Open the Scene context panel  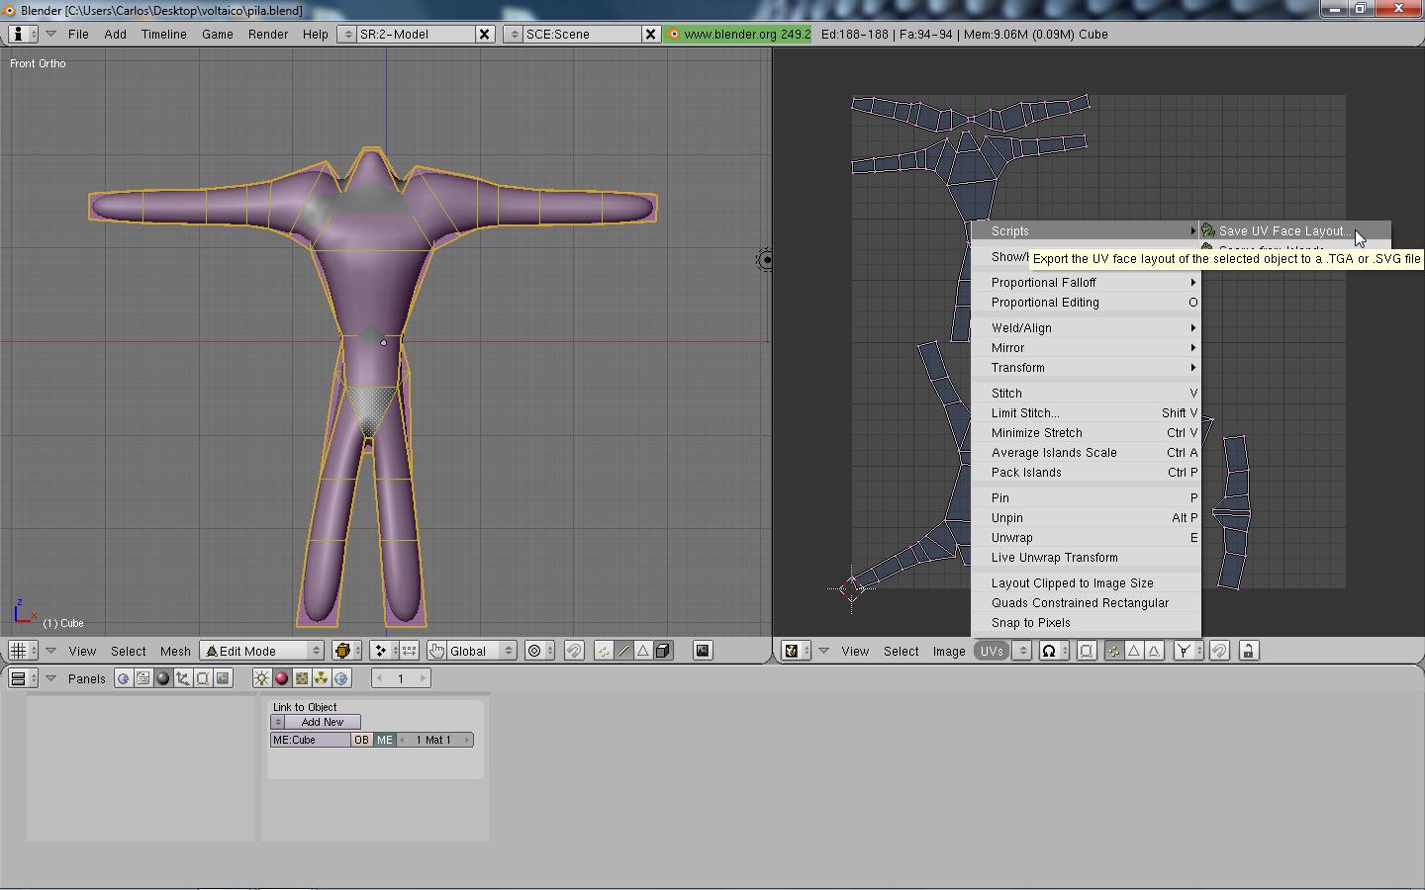coord(223,678)
